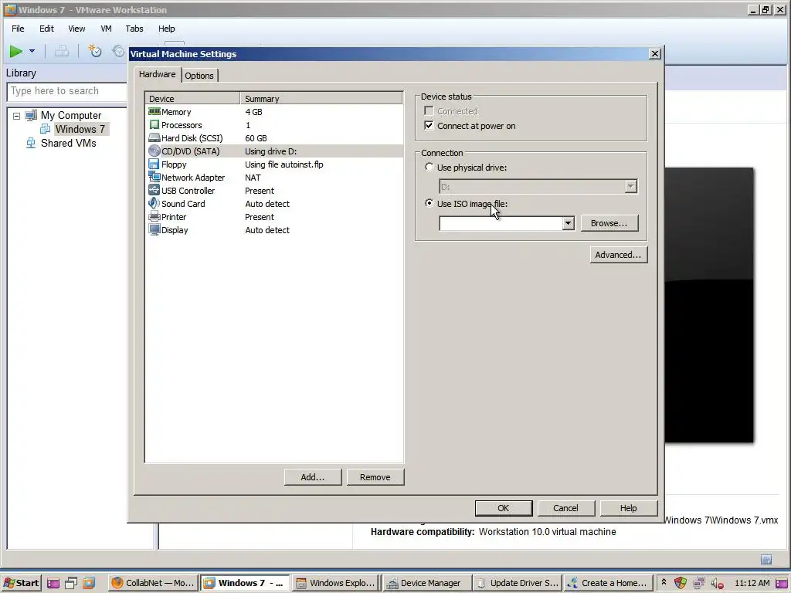Click the Summary column header
Image resolution: width=791 pixels, height=593 pixels.
coord(321,98)
